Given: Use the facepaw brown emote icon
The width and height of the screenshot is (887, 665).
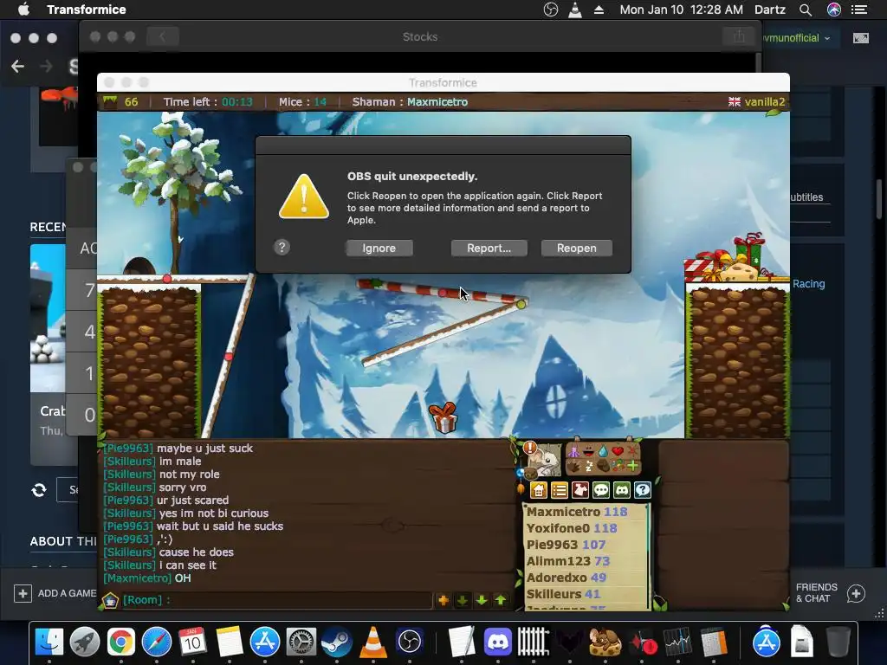Looking at the screenshot, I should pyautogui.click(x=604, y=466).
